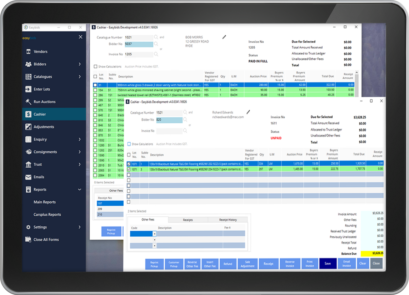
Task: Open Main Reports menu item
Action: 45,202
